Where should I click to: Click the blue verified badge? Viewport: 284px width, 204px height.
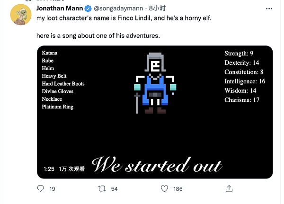click(88, 9)
